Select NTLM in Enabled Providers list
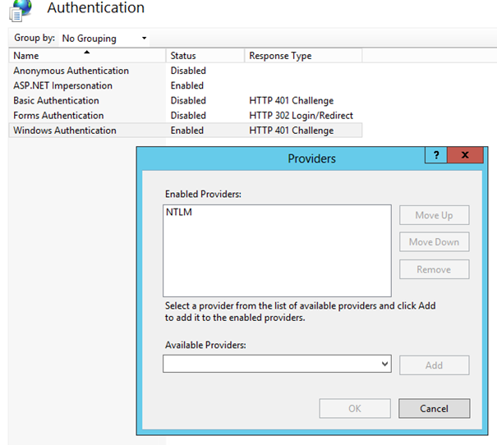 pyautogui.click(x=179, y=212)
